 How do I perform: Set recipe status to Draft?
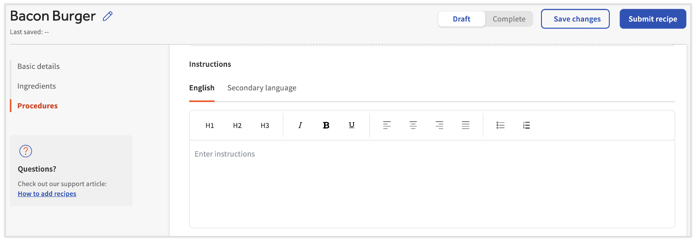(x=461, y=19)
